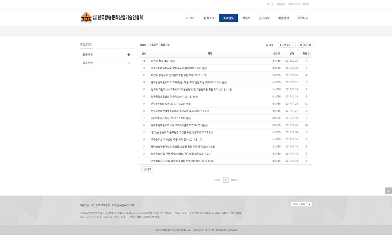Image resolution: width=392 pixels, height=235 pixels.
Task: Switch to webzine view layout icon
Action: tap(305, 45)
